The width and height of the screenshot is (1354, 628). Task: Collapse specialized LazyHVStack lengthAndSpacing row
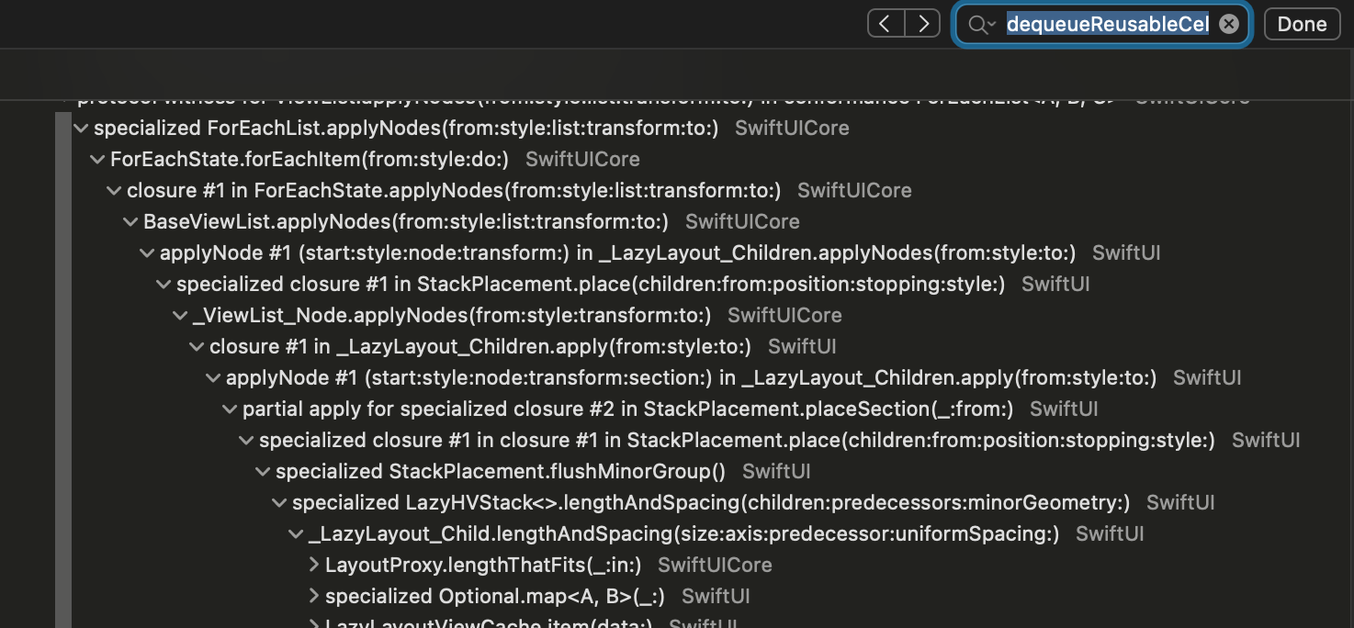pyautogui.click(x=279, y=503)
